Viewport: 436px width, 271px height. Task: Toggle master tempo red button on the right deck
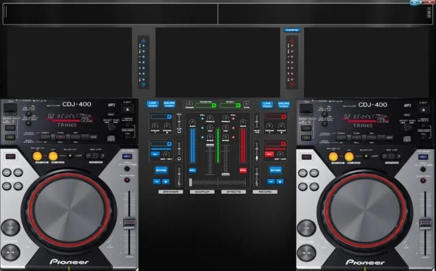tap(423, 181)
